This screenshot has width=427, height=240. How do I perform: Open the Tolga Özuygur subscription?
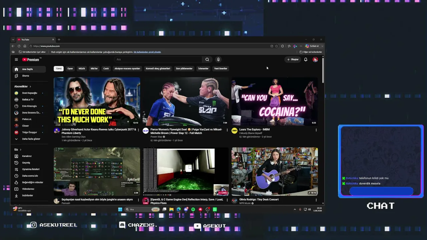point(29,132)
